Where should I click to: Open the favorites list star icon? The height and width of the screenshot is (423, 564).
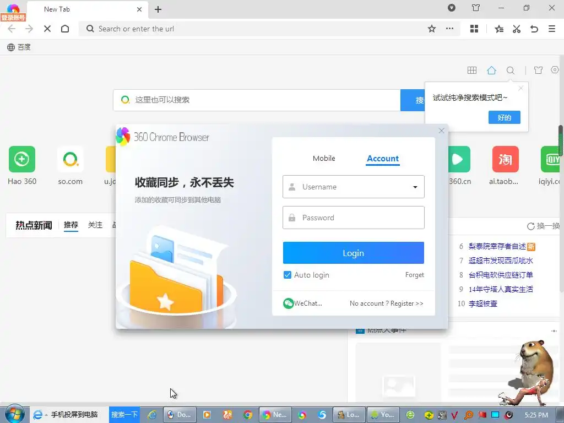499,29
